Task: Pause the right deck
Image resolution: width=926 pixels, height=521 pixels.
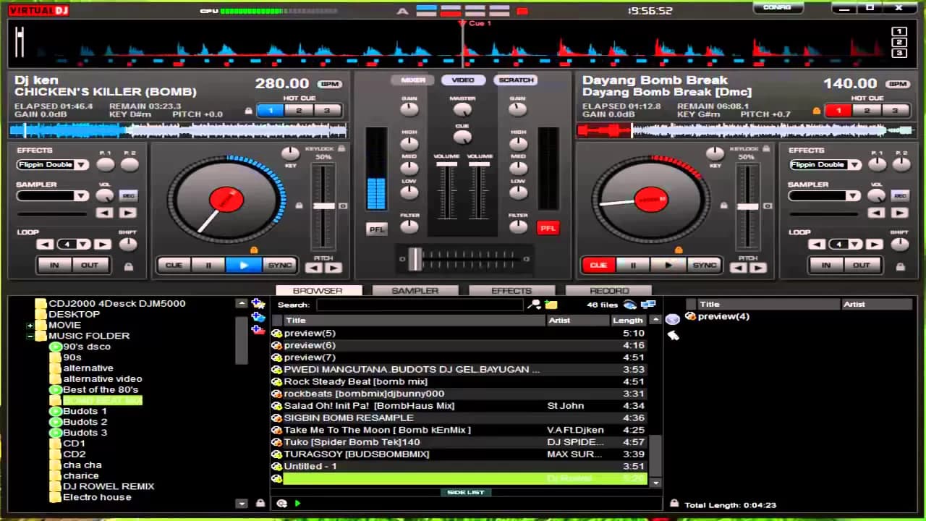Action: pyautogui.click(x=633, y=266)
